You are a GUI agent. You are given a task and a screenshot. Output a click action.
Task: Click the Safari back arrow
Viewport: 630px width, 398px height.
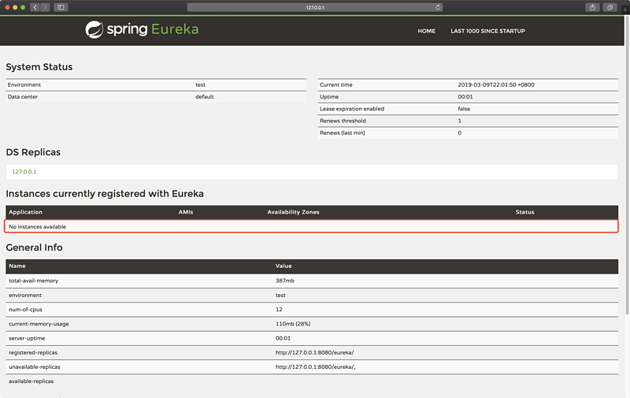pos(35,7)
